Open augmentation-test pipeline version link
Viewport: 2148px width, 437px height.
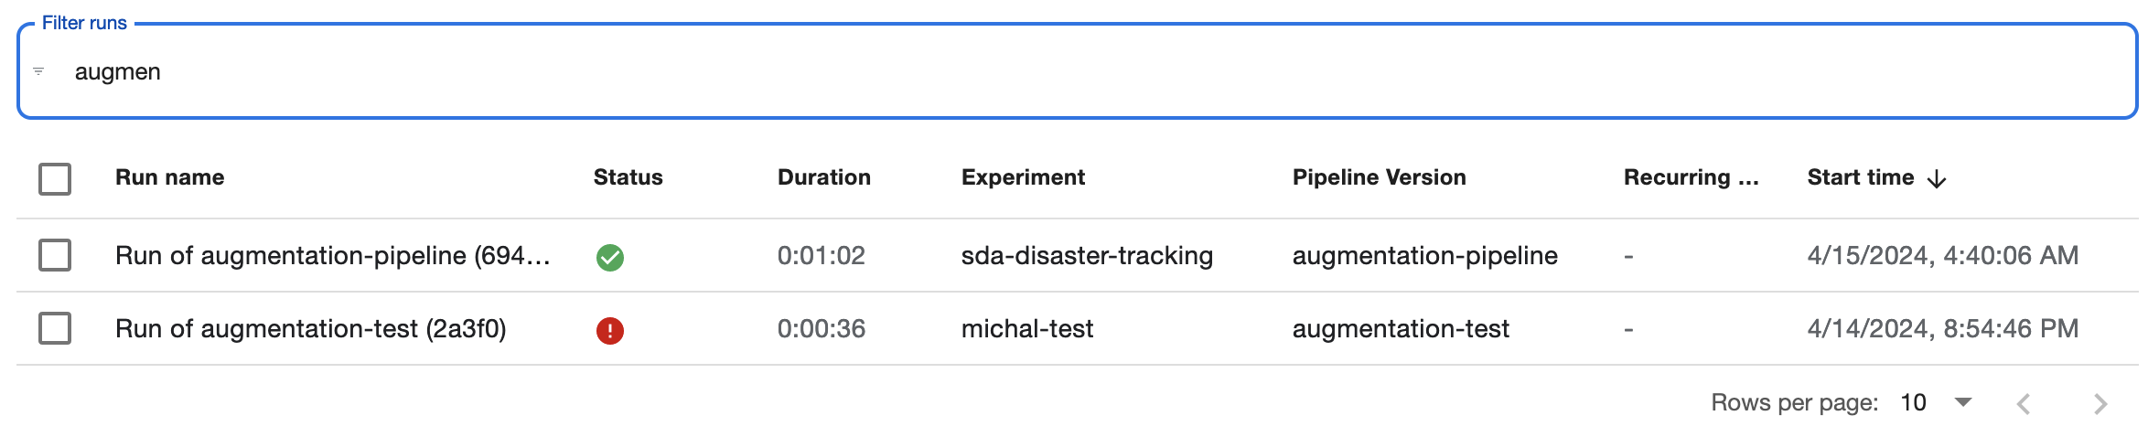1401,328
